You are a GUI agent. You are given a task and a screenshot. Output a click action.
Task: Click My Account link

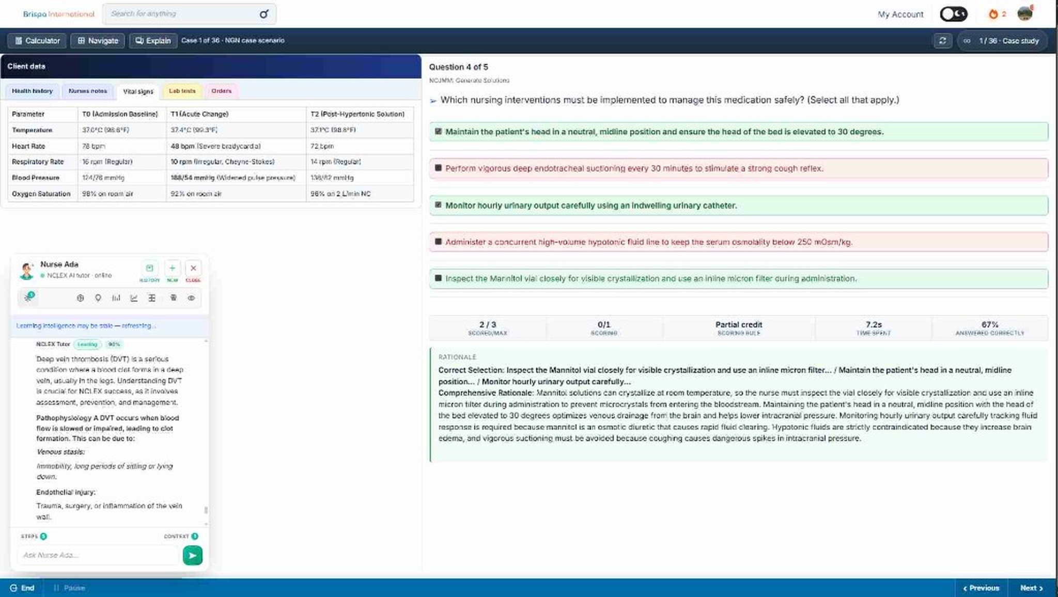pyautogui.click(x=900, y=14)
